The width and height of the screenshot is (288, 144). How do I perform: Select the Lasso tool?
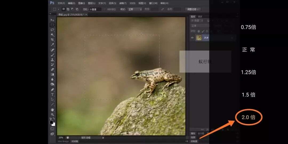(x=52, y=30)
